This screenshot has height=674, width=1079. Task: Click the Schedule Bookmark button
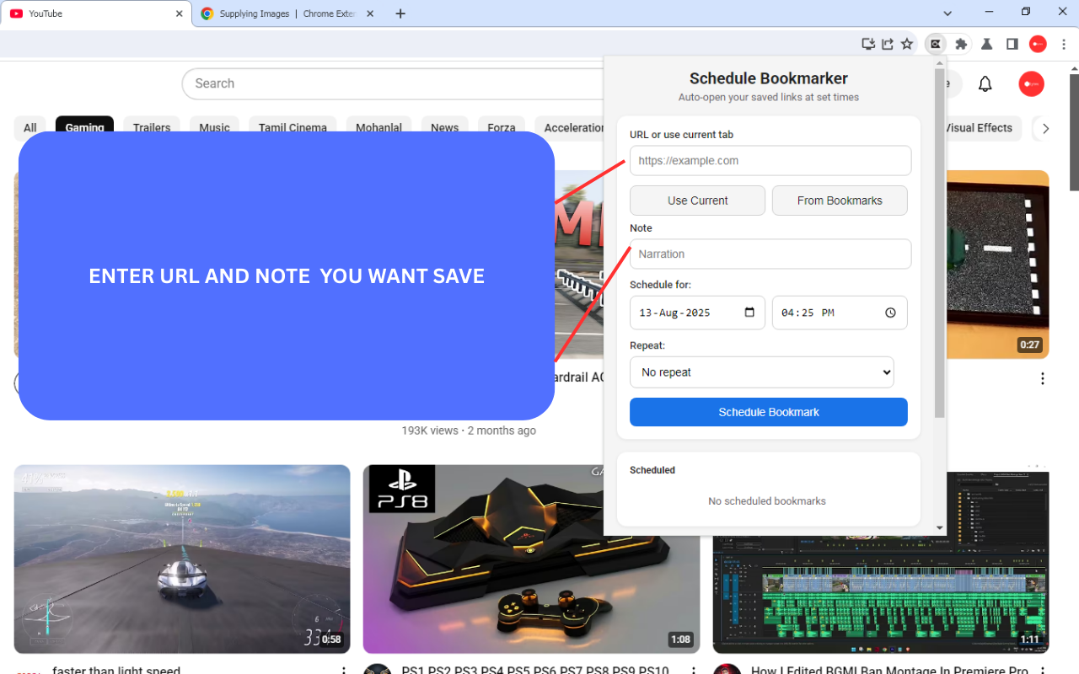coord(769,412)
